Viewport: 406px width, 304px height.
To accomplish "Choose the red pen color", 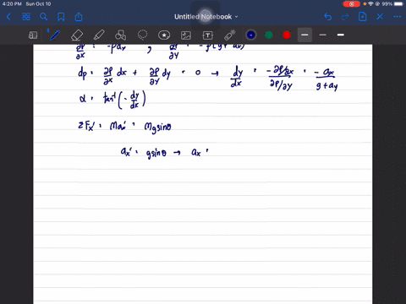I will 287,35.
